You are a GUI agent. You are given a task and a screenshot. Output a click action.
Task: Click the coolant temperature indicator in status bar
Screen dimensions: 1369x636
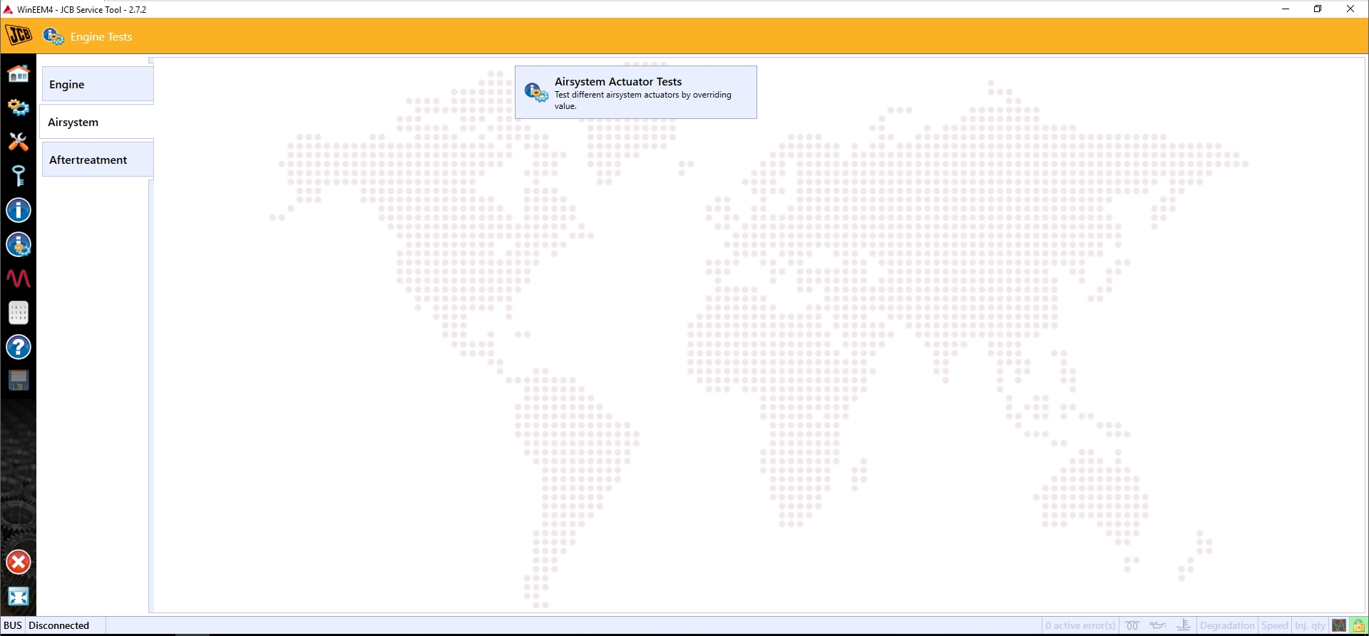click(x=1184, y=625)
